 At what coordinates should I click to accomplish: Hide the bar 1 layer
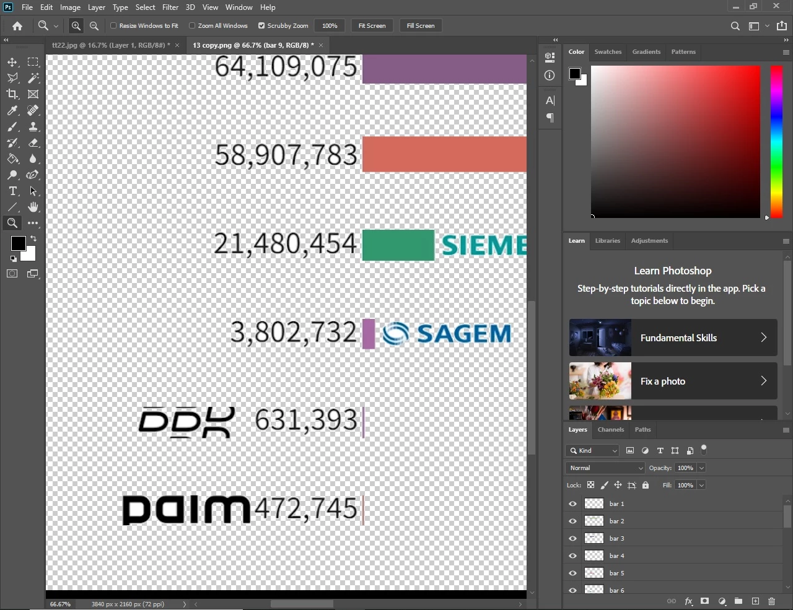tap(572, 503)
